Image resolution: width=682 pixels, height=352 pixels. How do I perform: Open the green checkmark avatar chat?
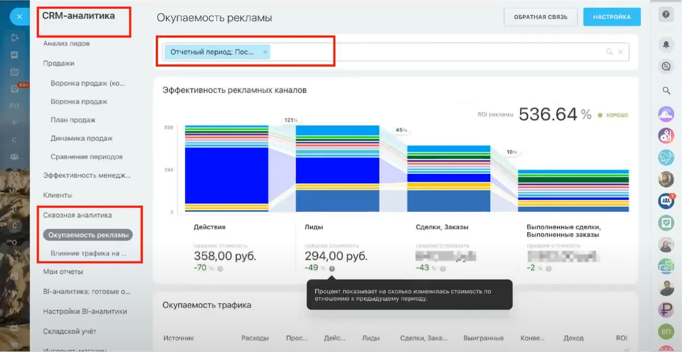(666, 223)
